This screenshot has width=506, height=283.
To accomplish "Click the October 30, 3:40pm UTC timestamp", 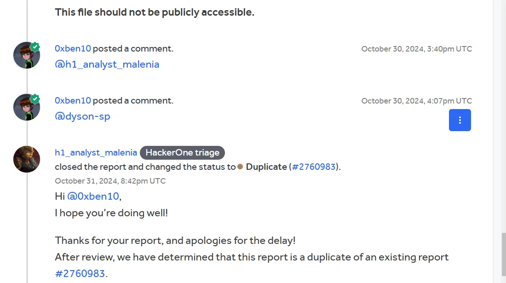I will point(417,49).
